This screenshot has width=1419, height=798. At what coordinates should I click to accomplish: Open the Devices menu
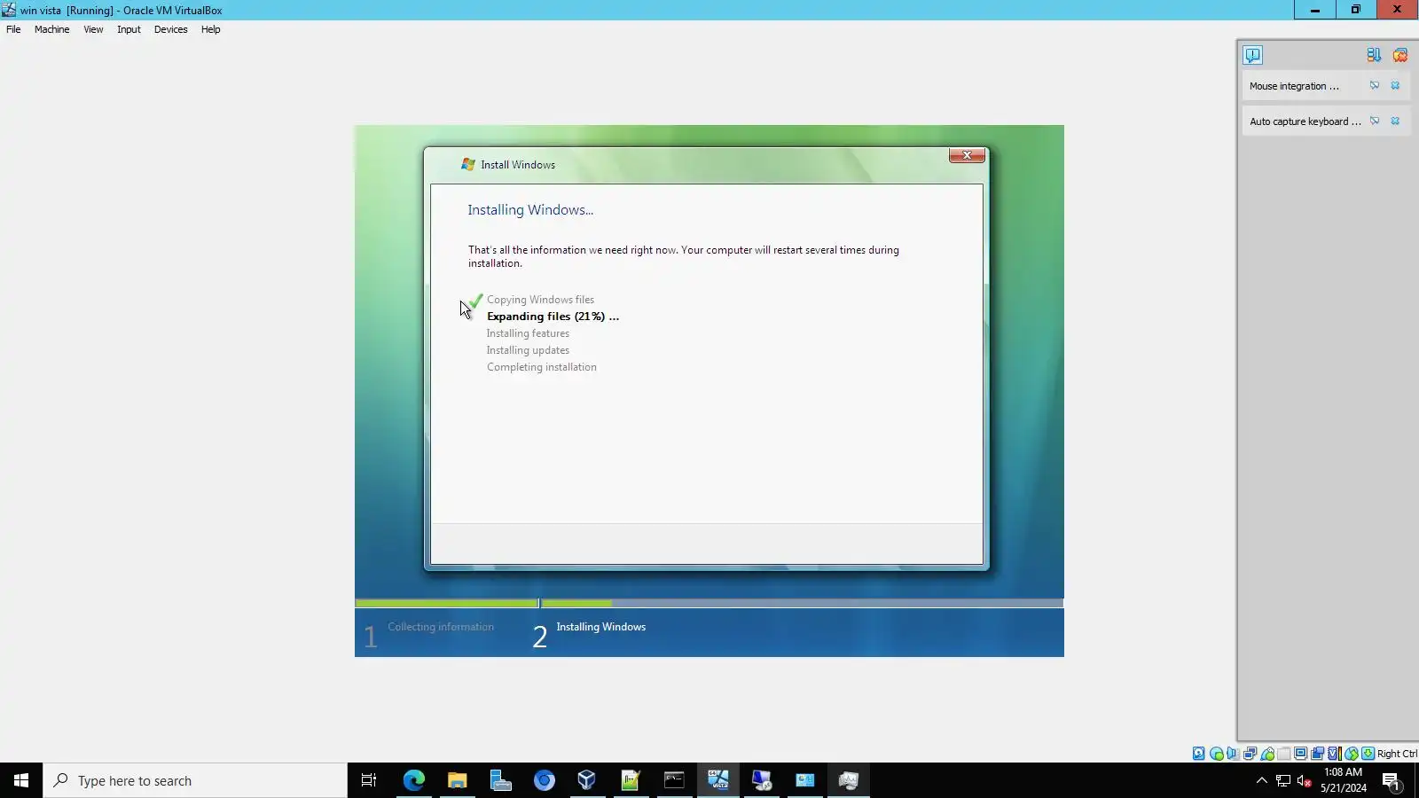tap(170, 29)
